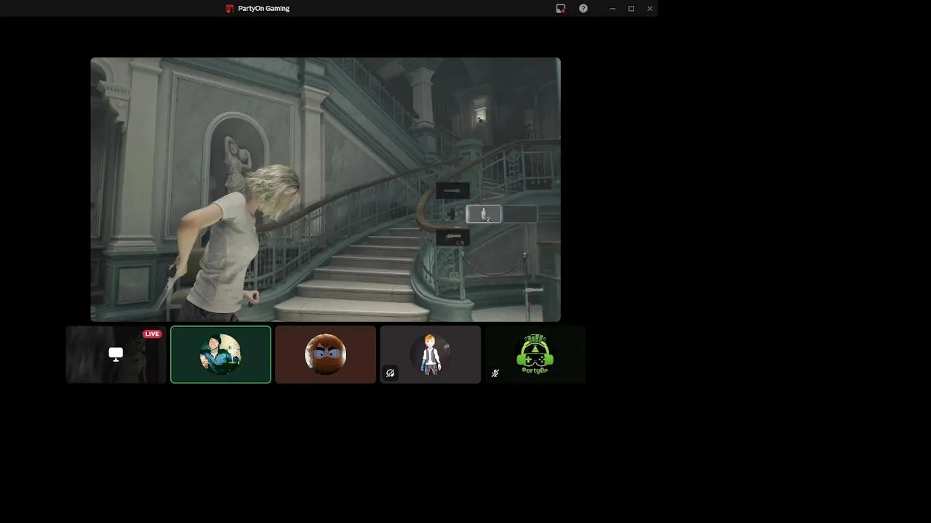Select the PartyOn green logo participant tile
The height and width of the screenshot is (523, 931).
[535, 354]
